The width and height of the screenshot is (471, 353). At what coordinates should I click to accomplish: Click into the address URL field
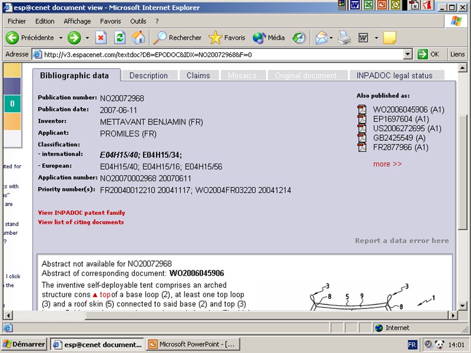223,54
